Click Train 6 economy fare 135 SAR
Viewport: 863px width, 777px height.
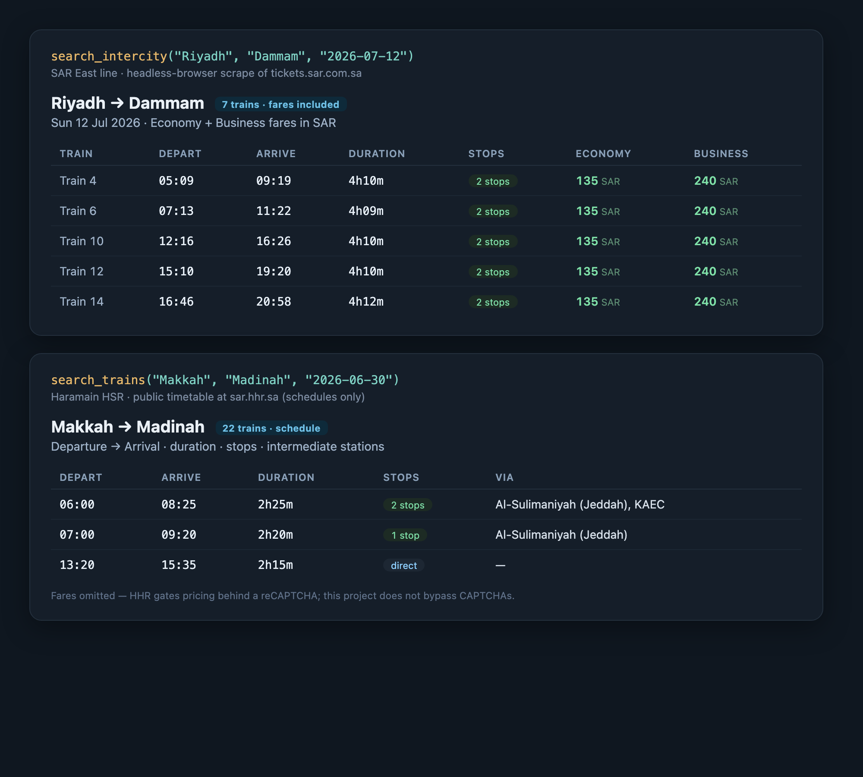tap(598, 211)
